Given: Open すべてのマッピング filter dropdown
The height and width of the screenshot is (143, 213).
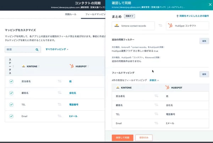Looking at the screenshot, I should (x=57, y=49).
